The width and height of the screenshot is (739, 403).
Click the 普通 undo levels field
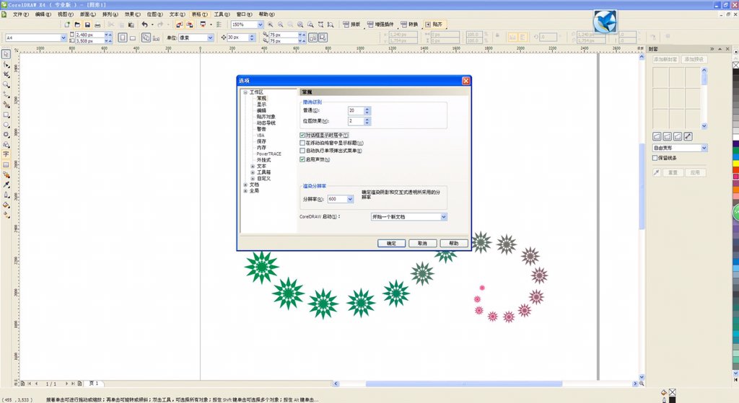(355, 110)
